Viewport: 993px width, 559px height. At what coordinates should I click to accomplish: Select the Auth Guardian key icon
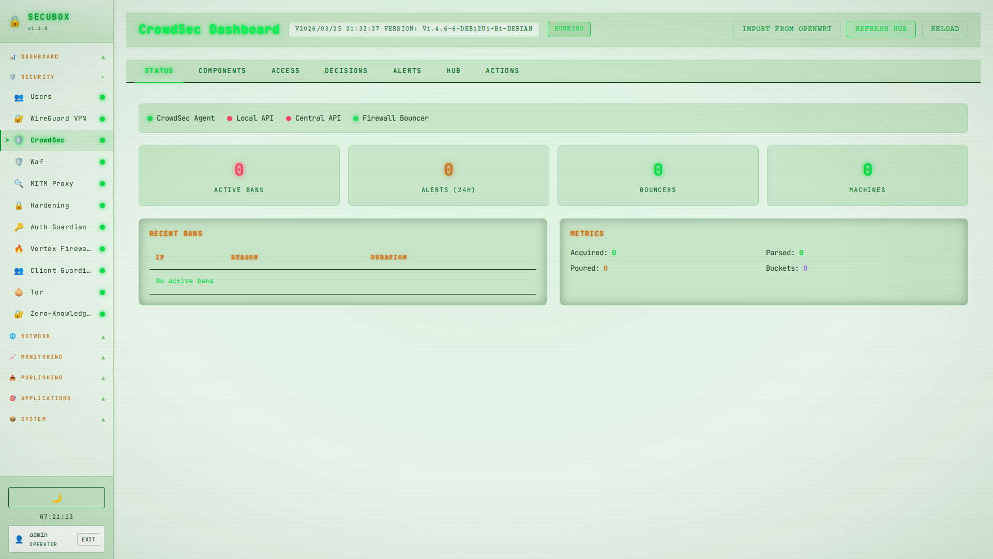click(x=19, y=227)
